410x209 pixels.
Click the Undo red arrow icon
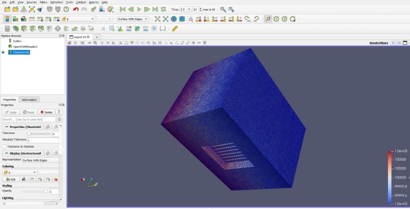pyautogui.click(x=76, y=9)
